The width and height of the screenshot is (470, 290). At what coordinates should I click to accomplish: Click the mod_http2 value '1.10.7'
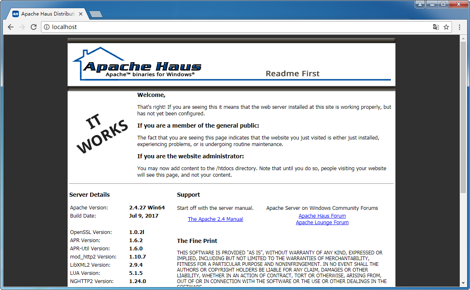(138, 257)
